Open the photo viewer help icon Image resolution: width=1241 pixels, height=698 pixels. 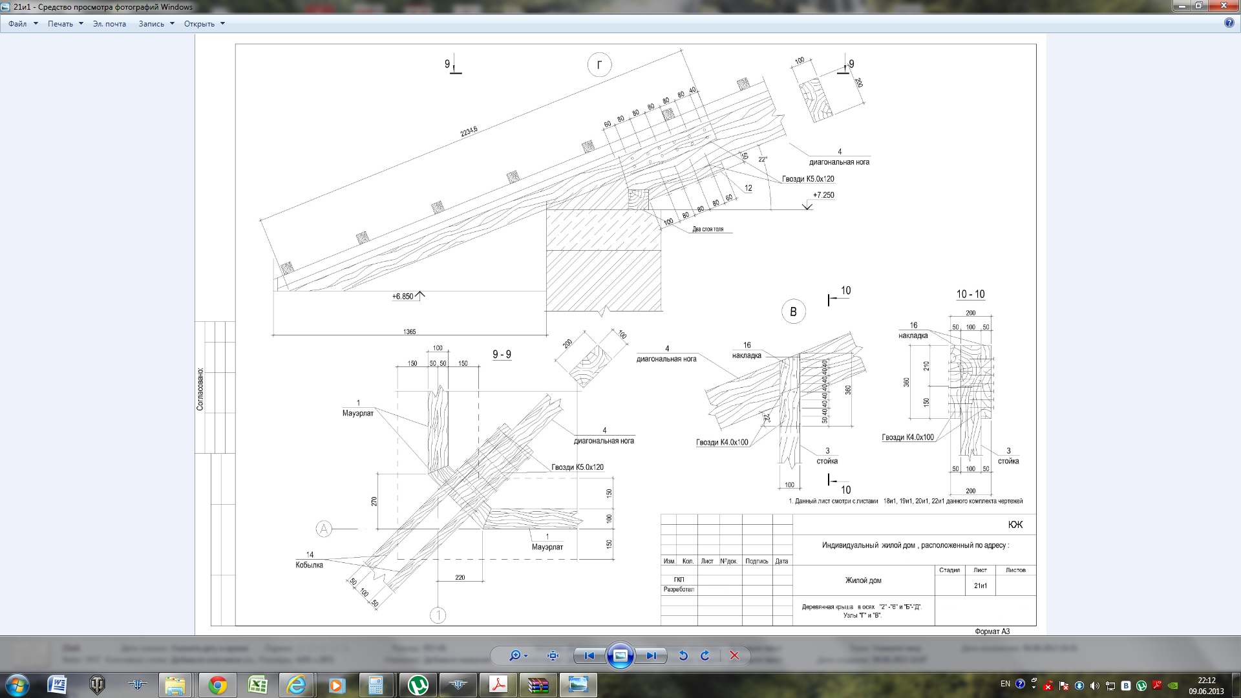click(x=1229, y=23)
